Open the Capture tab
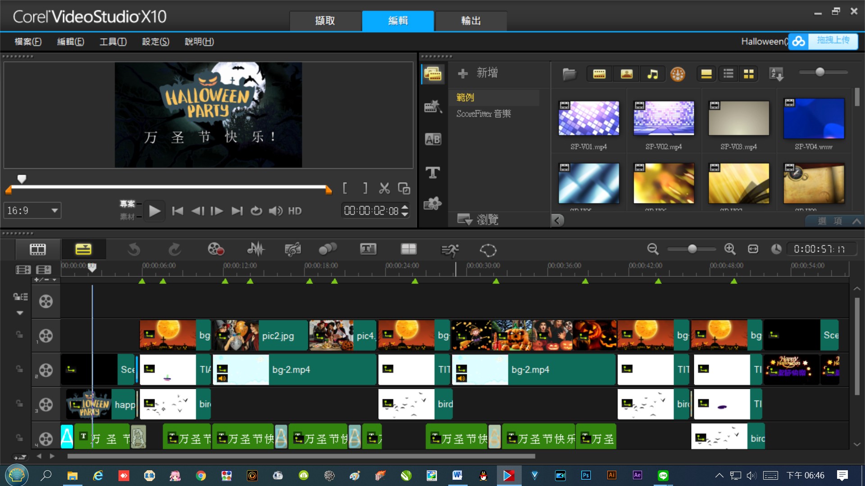The image size is (865, 486). click(x=325, y=21)
